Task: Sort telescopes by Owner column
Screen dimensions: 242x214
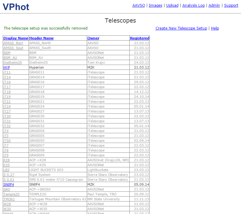Action: click(x=93, y=38)
